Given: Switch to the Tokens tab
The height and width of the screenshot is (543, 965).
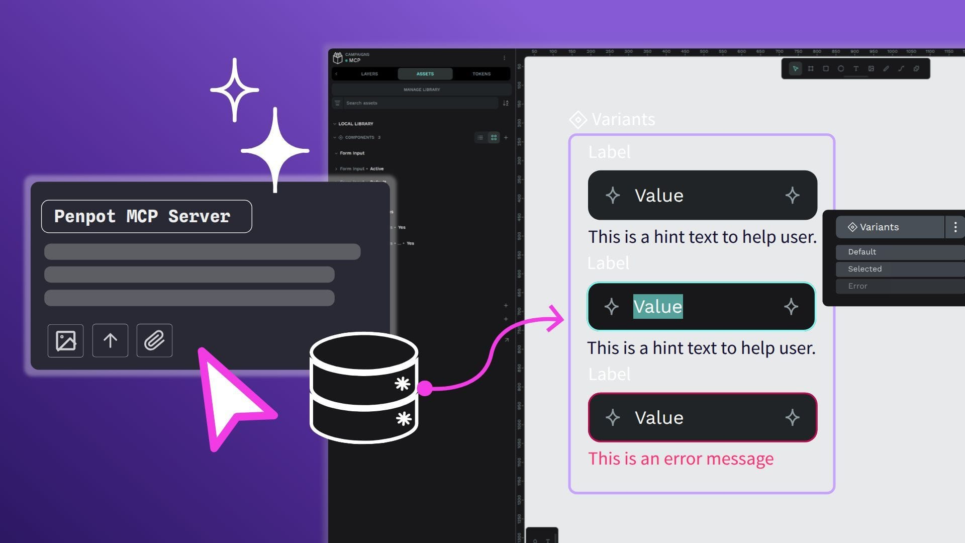Looking at the screenshot, I should coord(481,74).
